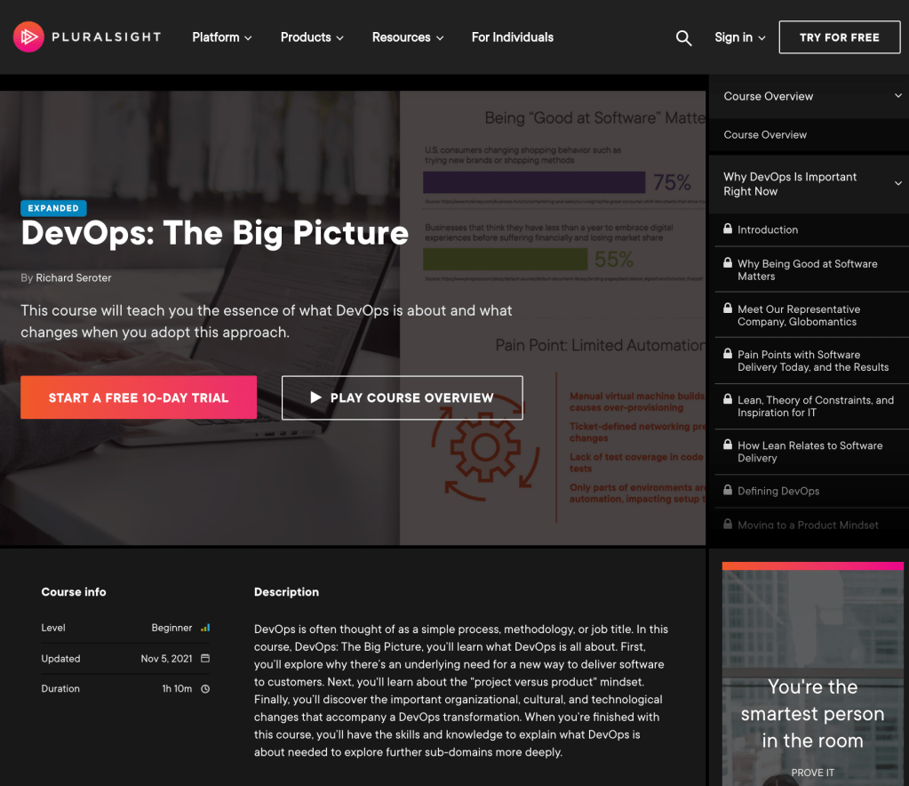Collapse the Course Overview section chevron

[x=897, y=95]
